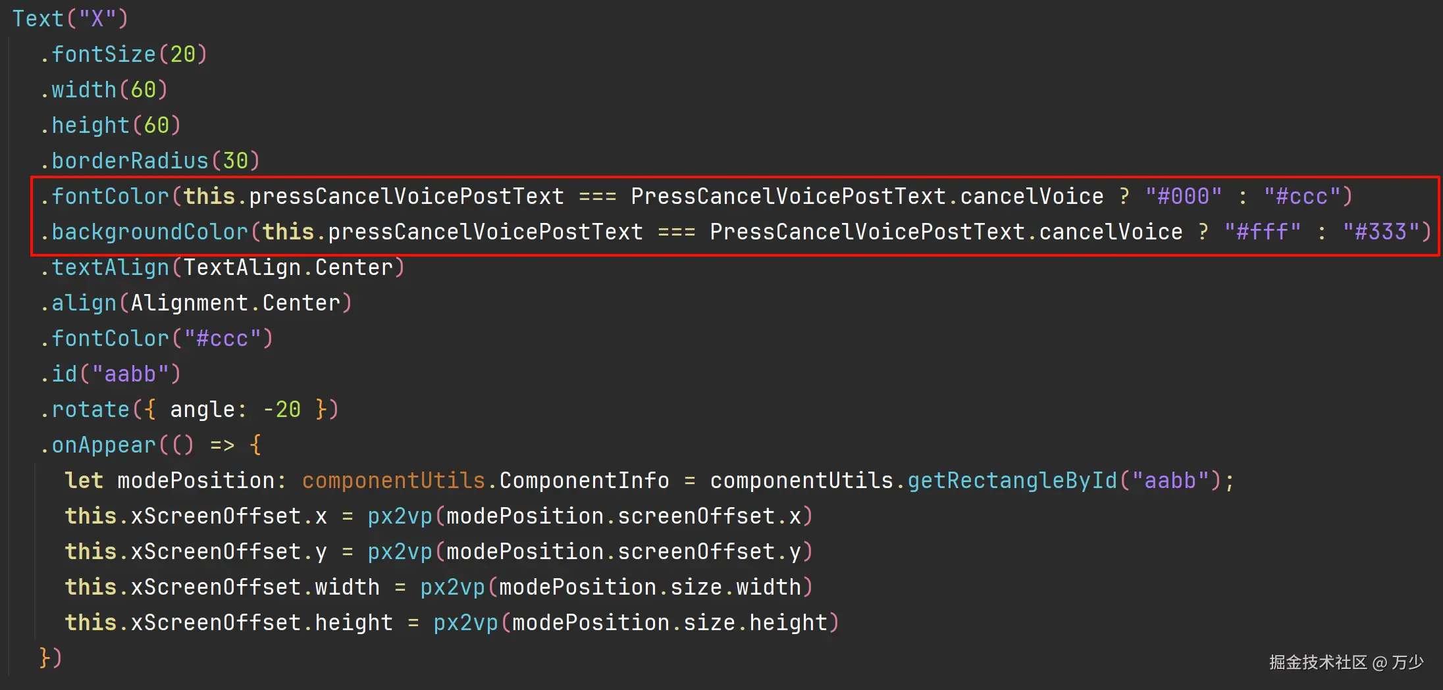The image size is (1443, 690).
Task: Click the fontSize value 20
Action: pyautogui.click(x=183, y=54)
